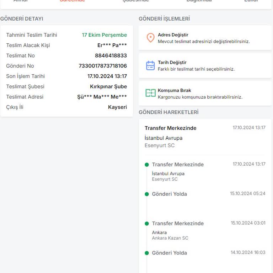
Task: Click green dot beside Esenyurt SC transfer entry
Action: 147,165
